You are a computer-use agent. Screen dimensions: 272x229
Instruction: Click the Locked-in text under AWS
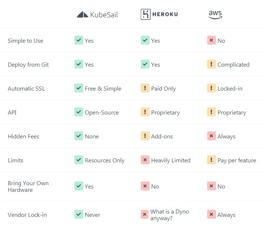230,88
